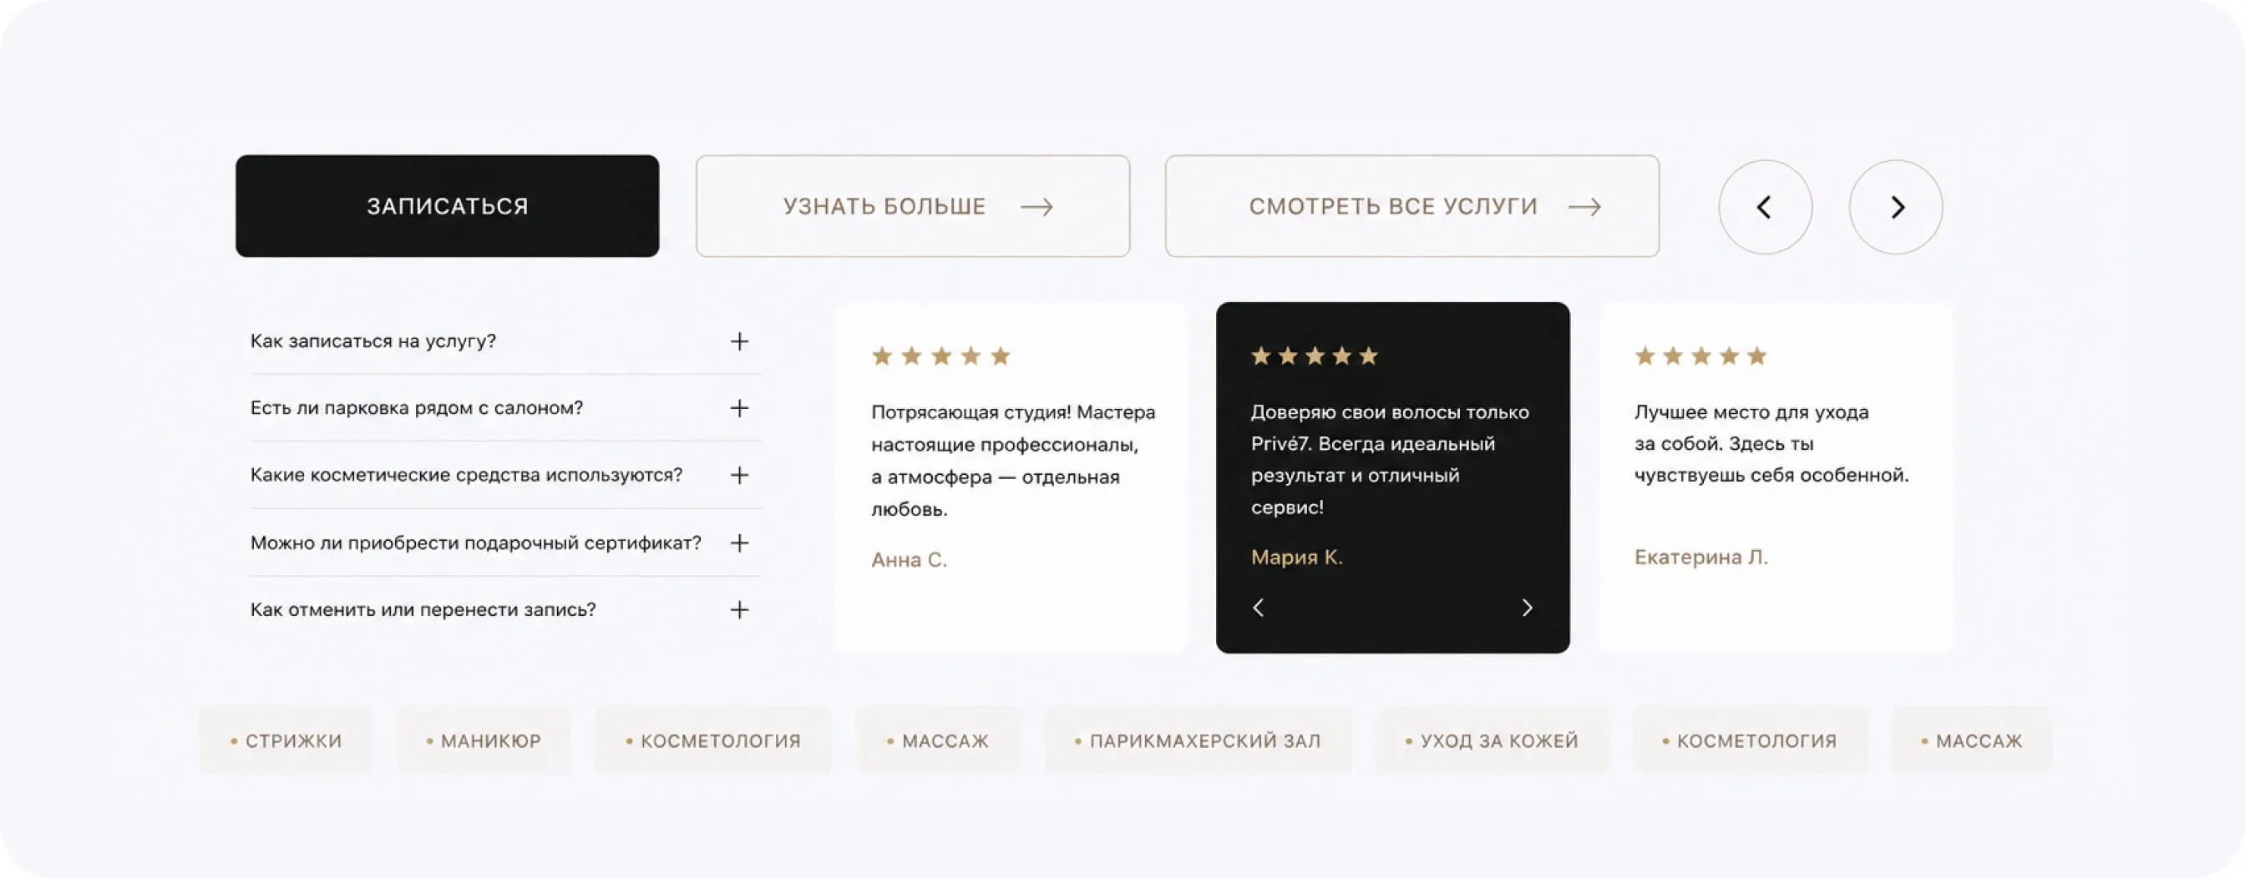The height and width of the screenshot is (878, 2245).
Task: Expand the parking question with its plus icon
Action: (x=739, y=408)
